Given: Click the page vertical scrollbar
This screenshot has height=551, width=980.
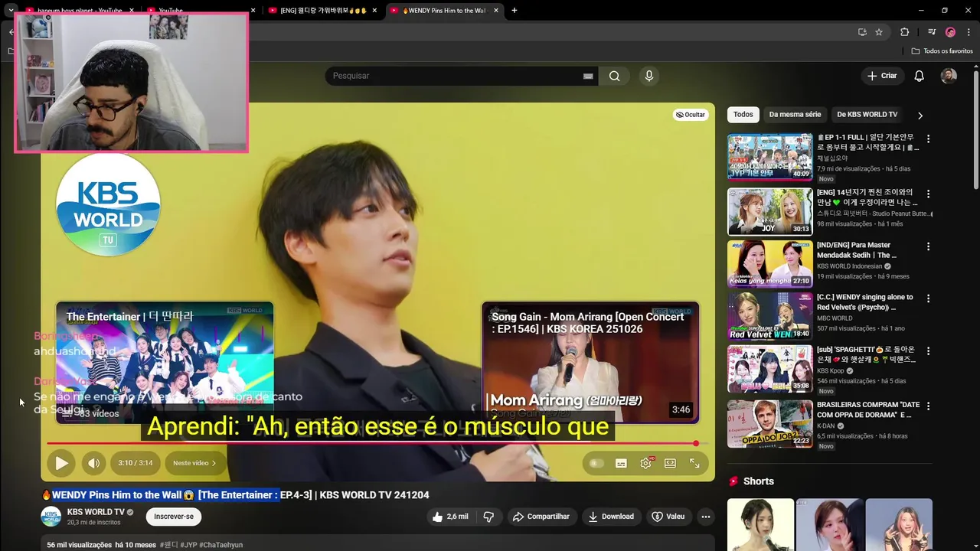Looking at the screenshot, I should pyautogui.click(x=975, y=130).
